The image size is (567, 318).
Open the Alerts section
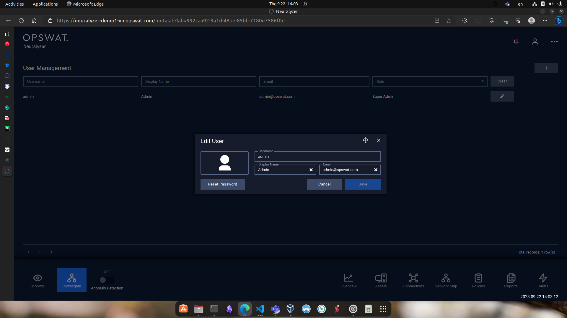coord(543,281)
